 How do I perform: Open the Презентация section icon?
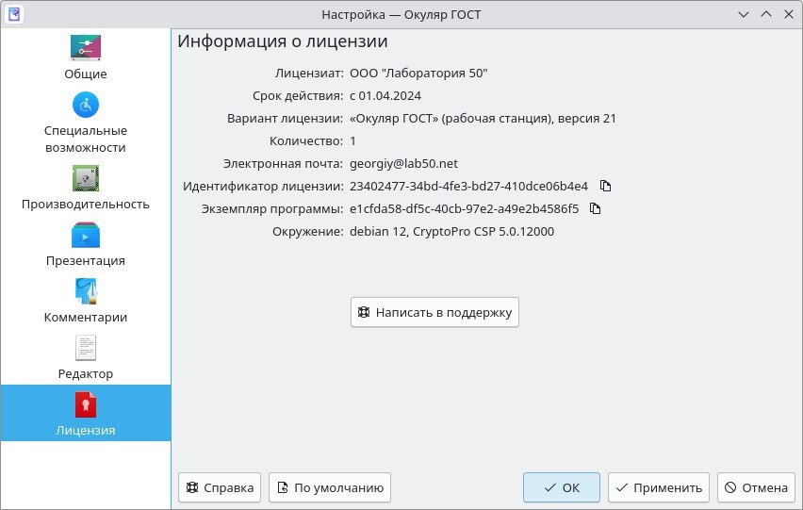(86, 235)
